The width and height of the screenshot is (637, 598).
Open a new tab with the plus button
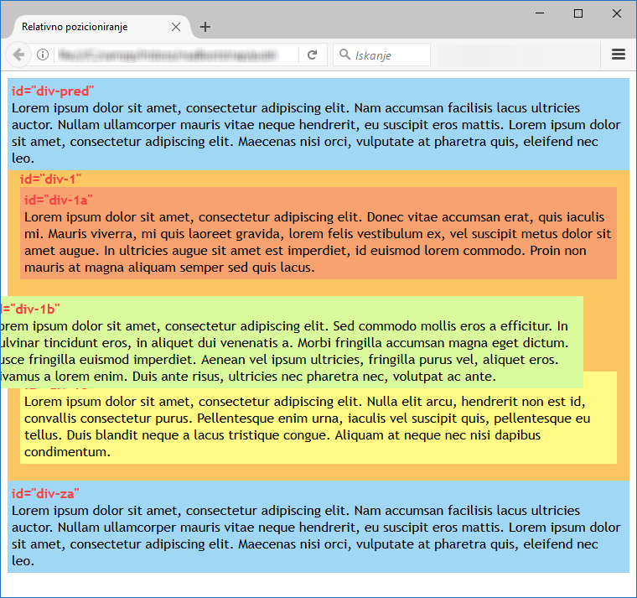click(x=205, y=27)
